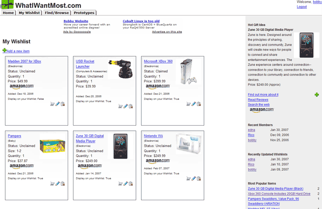Click the USB Rocket Launcher product image

(120, 69)
